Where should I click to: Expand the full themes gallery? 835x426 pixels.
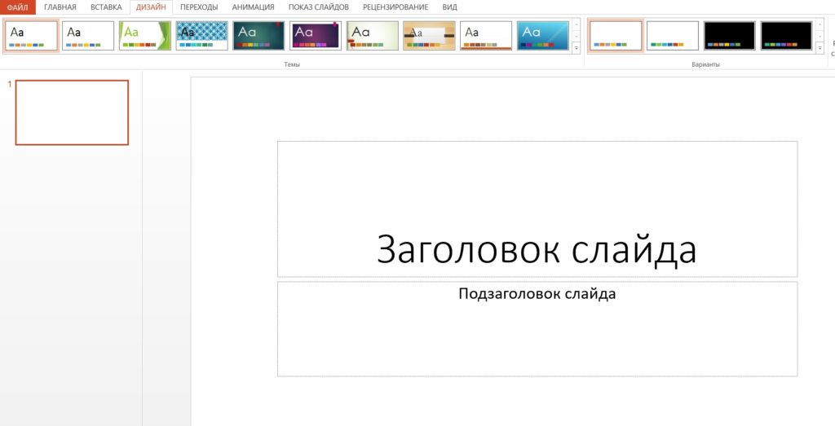click(577, 49)
